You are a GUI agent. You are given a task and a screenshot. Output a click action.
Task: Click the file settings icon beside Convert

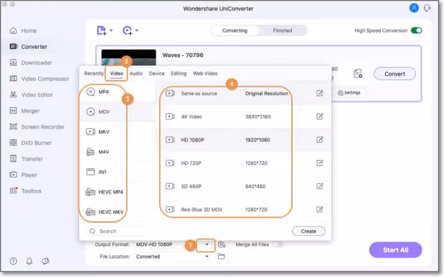coord(358,74)
